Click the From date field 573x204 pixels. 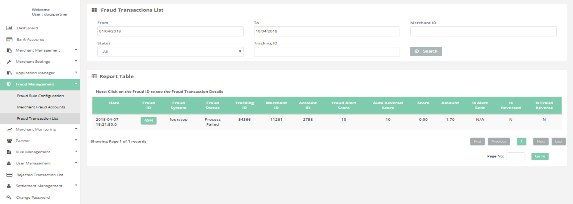170,31
